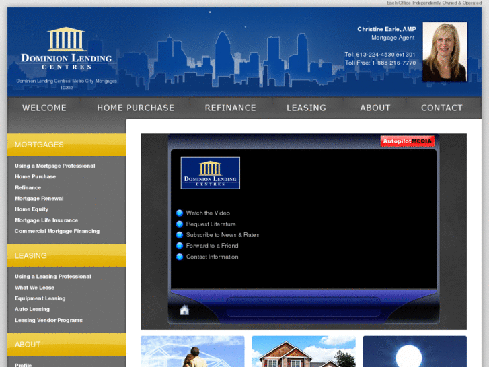
Task: Click Each Office Independently Owned & Operated text
Action: [x=434, y=3]
